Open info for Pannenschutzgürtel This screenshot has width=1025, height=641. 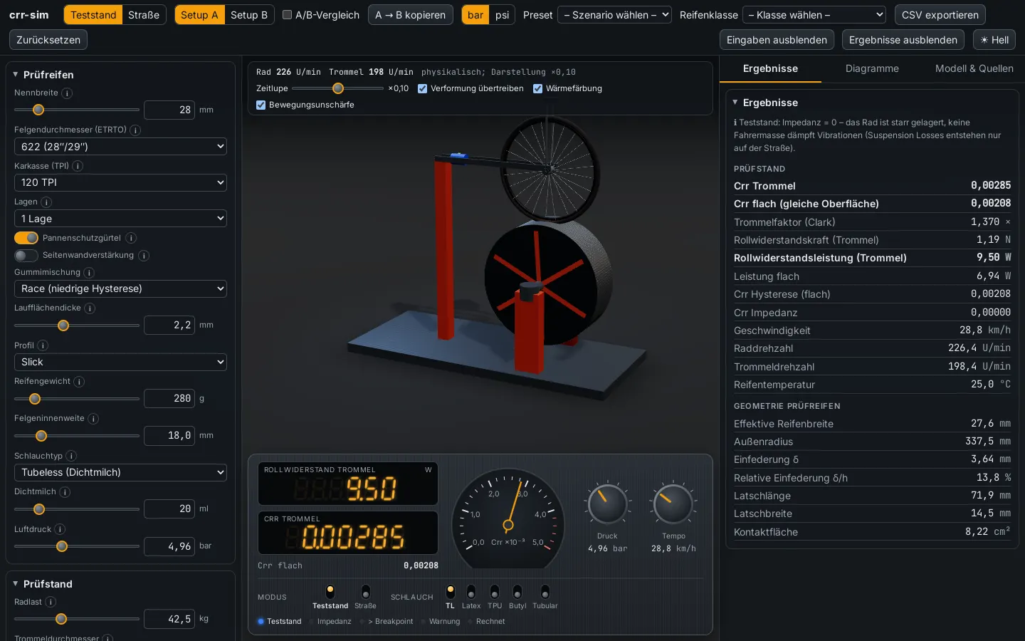coord(131,238)
